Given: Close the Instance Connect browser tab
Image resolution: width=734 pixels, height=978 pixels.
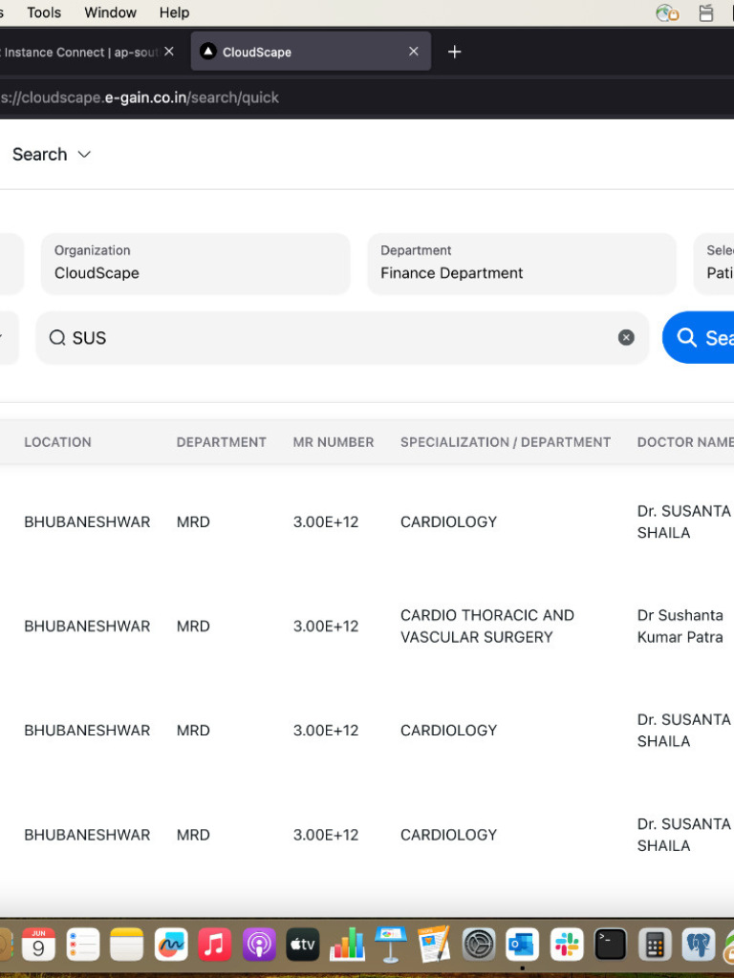Looking at the screenshot, I should pyautogui.click(x=168, y=52).
